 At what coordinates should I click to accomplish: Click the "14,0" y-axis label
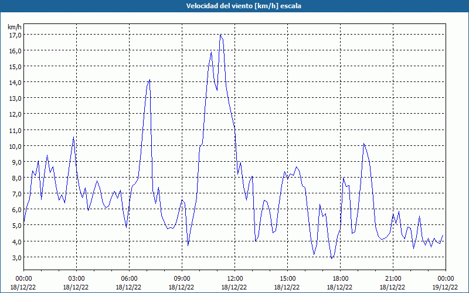click(x=15, y=83)
